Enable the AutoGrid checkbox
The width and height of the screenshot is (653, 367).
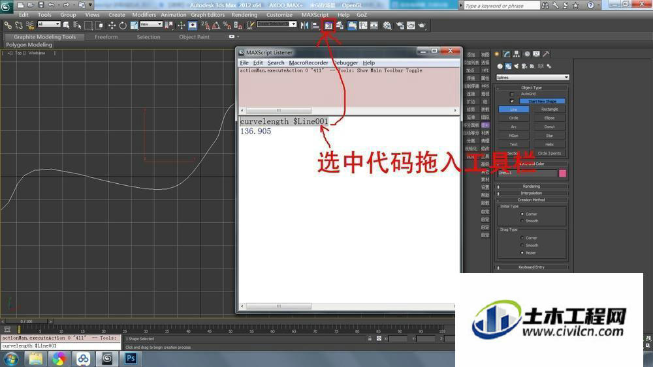tap(512, 95)
